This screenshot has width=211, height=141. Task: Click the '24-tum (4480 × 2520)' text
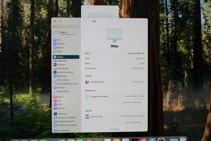pos(135,96)
